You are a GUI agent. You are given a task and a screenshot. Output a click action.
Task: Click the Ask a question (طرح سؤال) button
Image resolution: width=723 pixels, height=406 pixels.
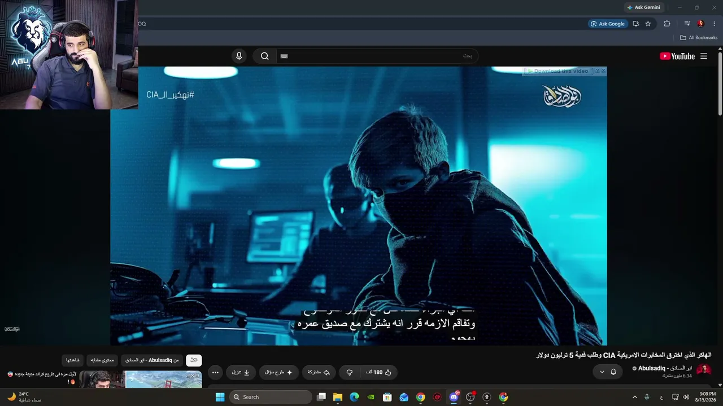point(278,372)
